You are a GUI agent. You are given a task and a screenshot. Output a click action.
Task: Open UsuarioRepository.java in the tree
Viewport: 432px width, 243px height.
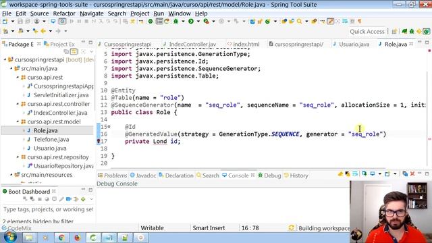tap(63, 166)
